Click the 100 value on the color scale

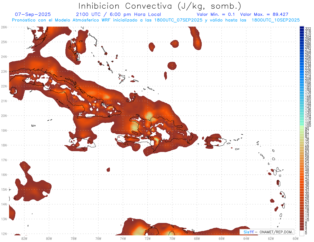pos(308,126)
